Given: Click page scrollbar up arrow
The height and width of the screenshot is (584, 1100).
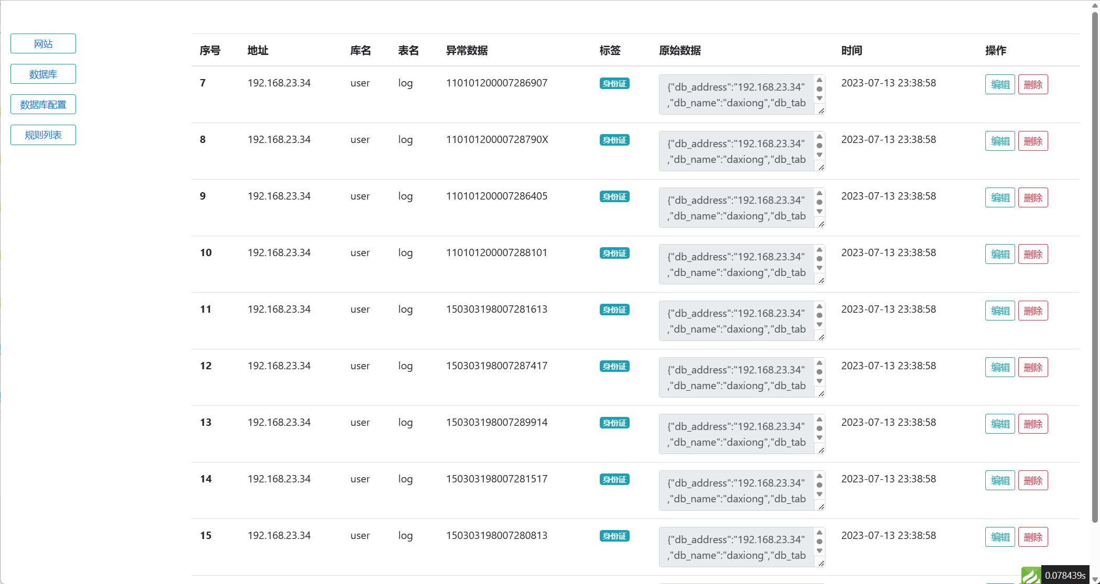Looking at the screenshot, I should coord(1095,5).
